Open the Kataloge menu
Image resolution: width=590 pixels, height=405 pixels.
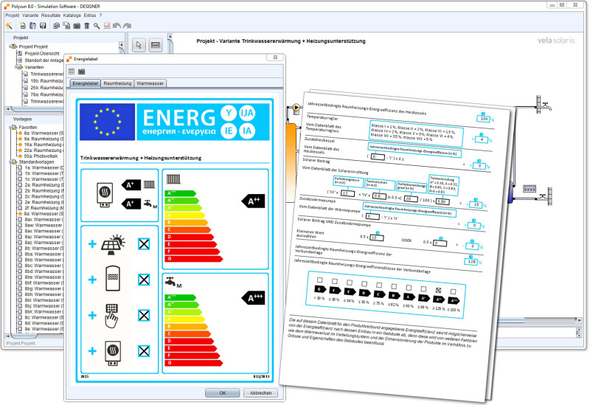pyautogui.click(x=72, y=15)
